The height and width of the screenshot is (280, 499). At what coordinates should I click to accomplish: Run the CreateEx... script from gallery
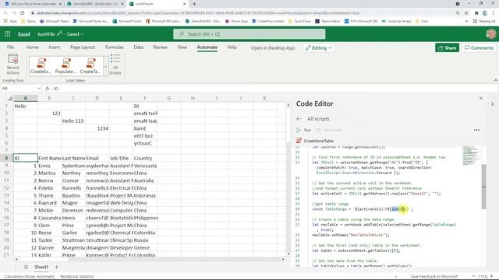tap(41, 66)
